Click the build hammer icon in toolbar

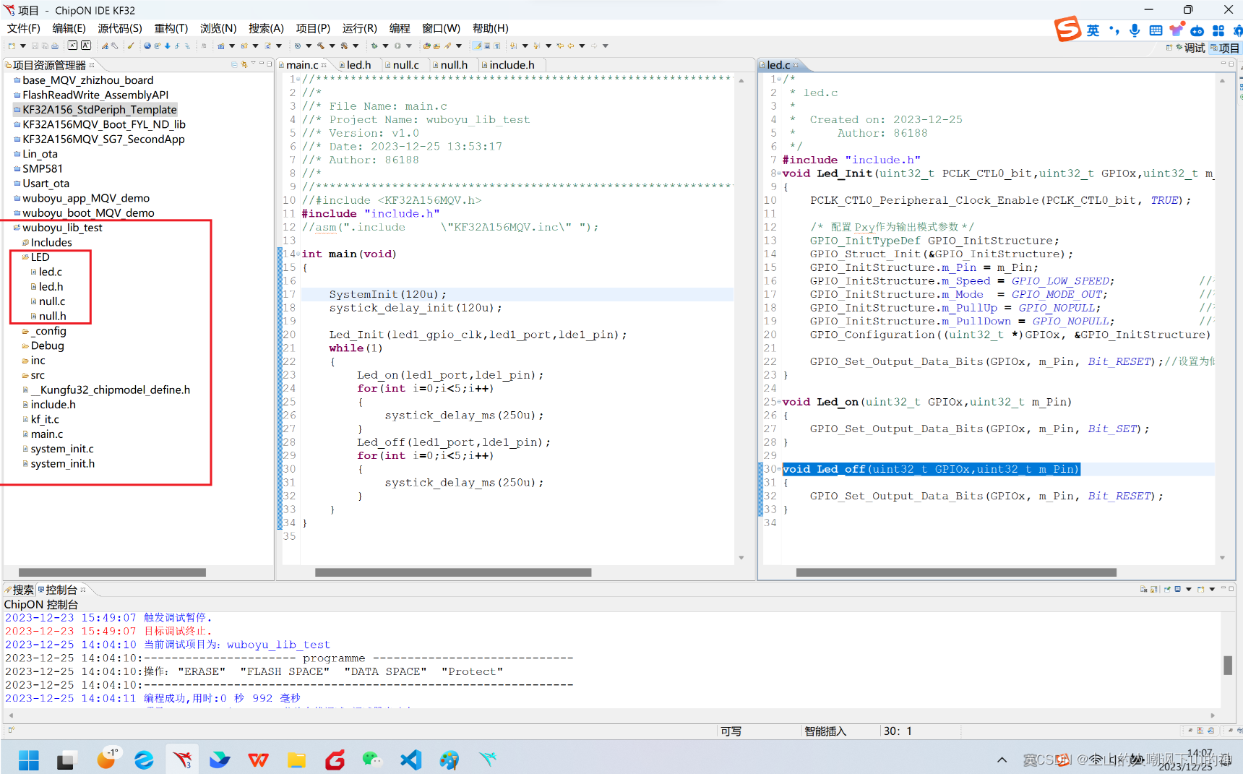320,46
